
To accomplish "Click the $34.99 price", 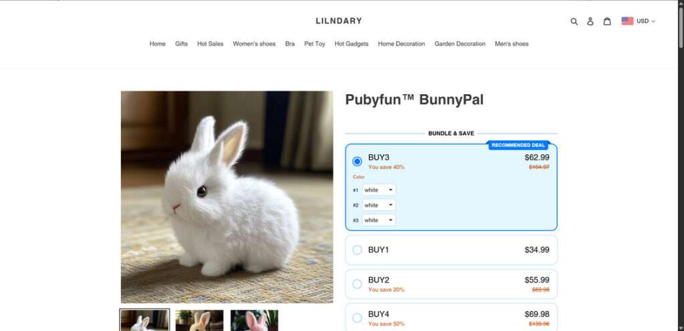I will pyautogui.click(x=537, y=250).
